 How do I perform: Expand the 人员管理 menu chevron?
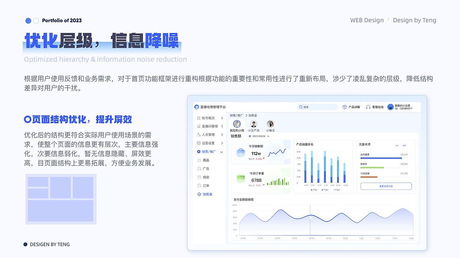pos(222,135)
